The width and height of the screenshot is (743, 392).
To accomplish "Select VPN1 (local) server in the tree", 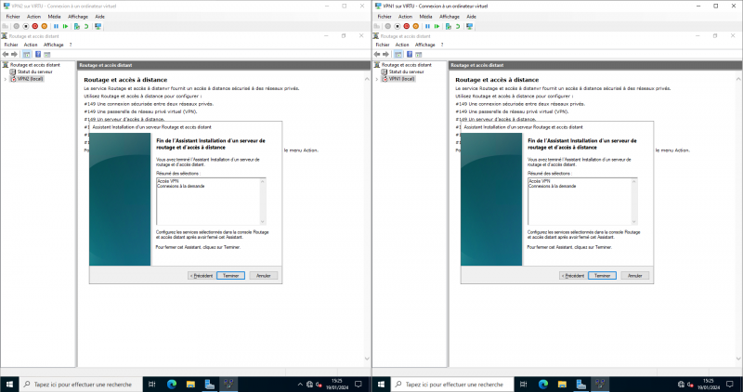I will (402, 79).
